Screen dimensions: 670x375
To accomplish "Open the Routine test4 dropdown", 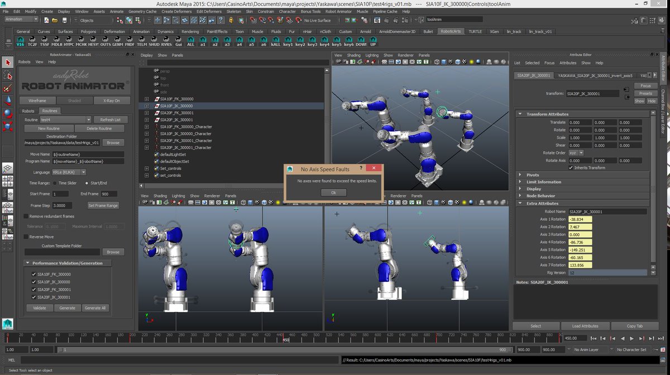I will tap(66, 119).
